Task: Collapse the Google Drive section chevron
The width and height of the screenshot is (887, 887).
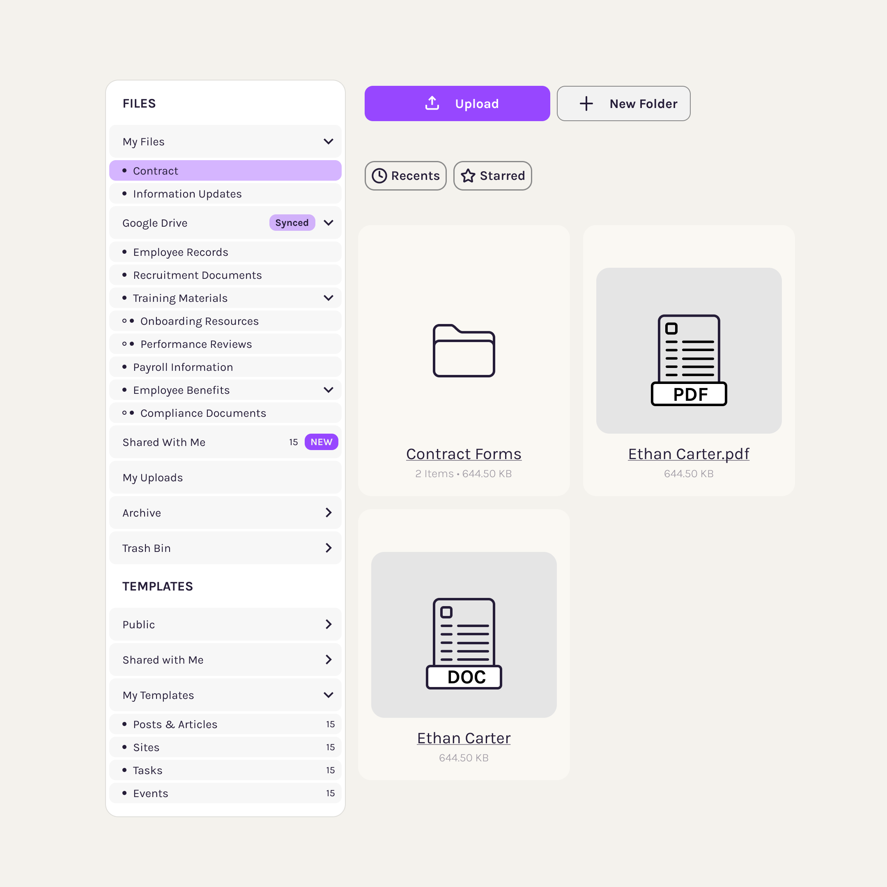Action: point(328,223)
